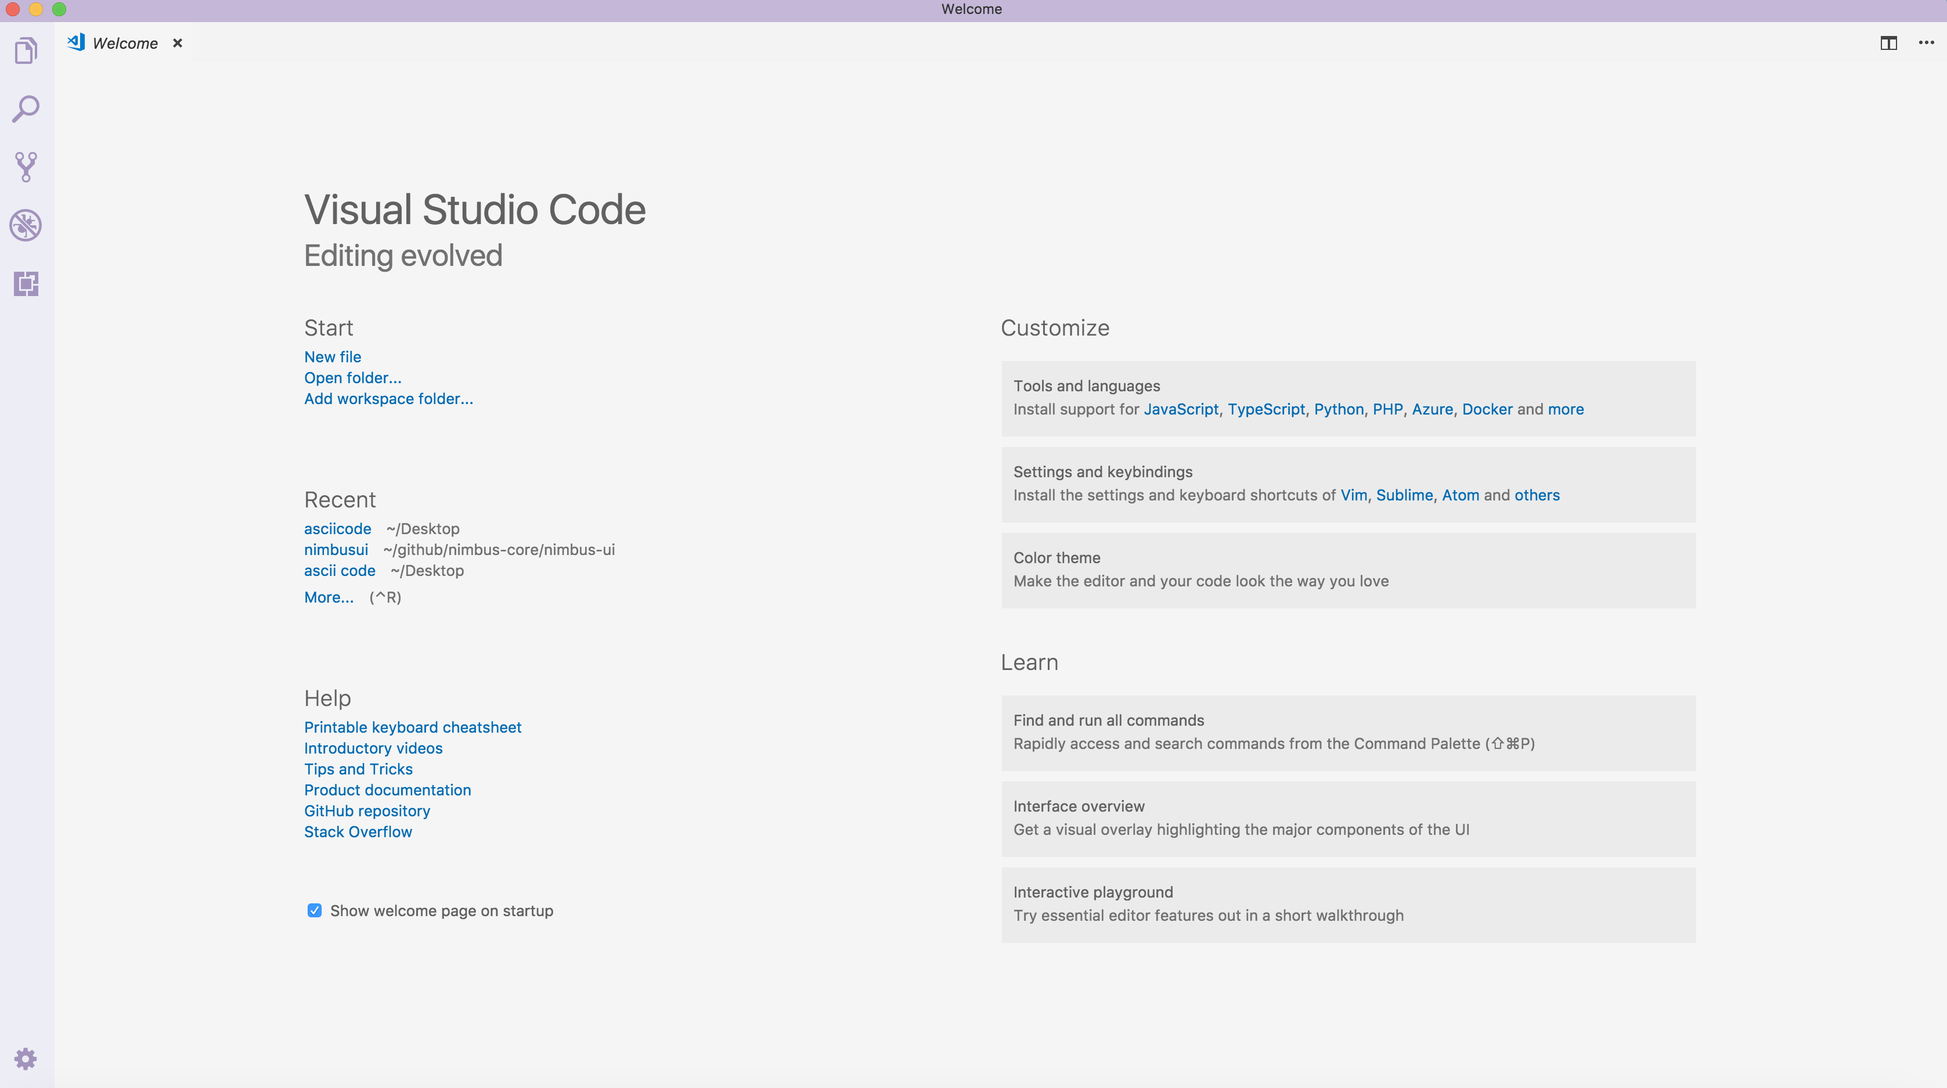1947x1088 pixels.
Task: Click the Find and run all commands card
Action: tap(1347, 733)
